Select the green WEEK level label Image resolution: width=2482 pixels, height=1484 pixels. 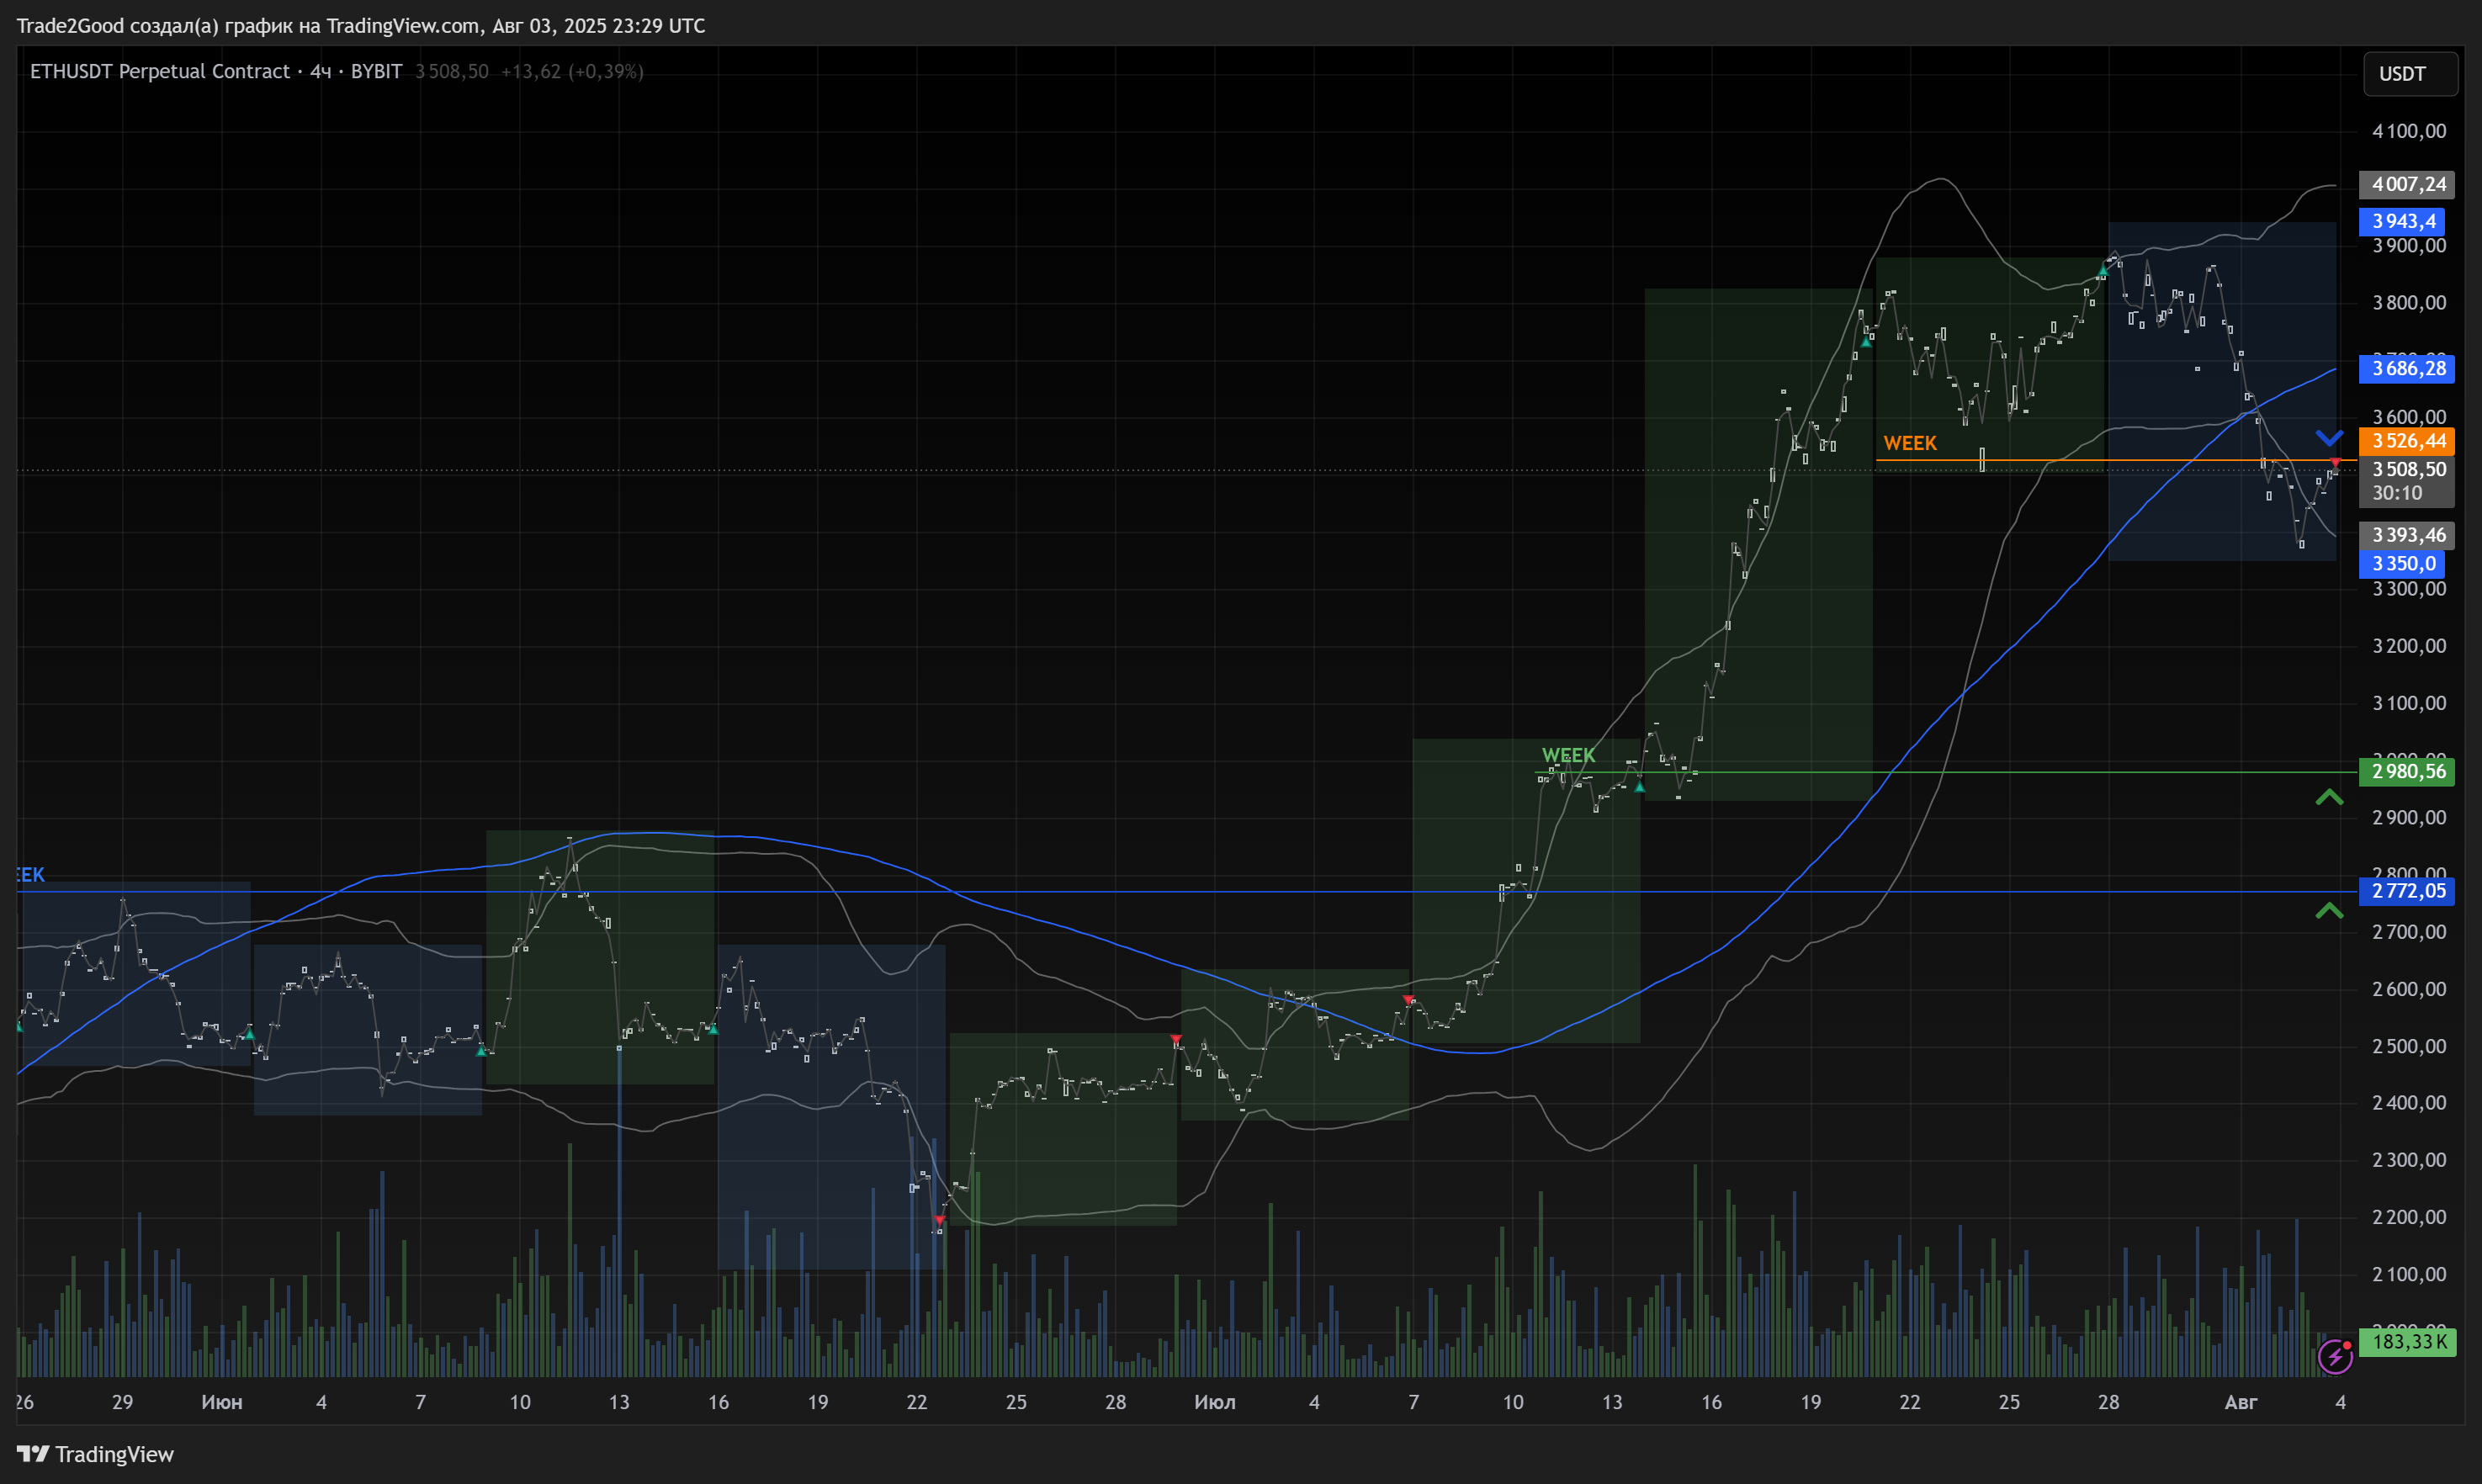[x=1568, y=755]
